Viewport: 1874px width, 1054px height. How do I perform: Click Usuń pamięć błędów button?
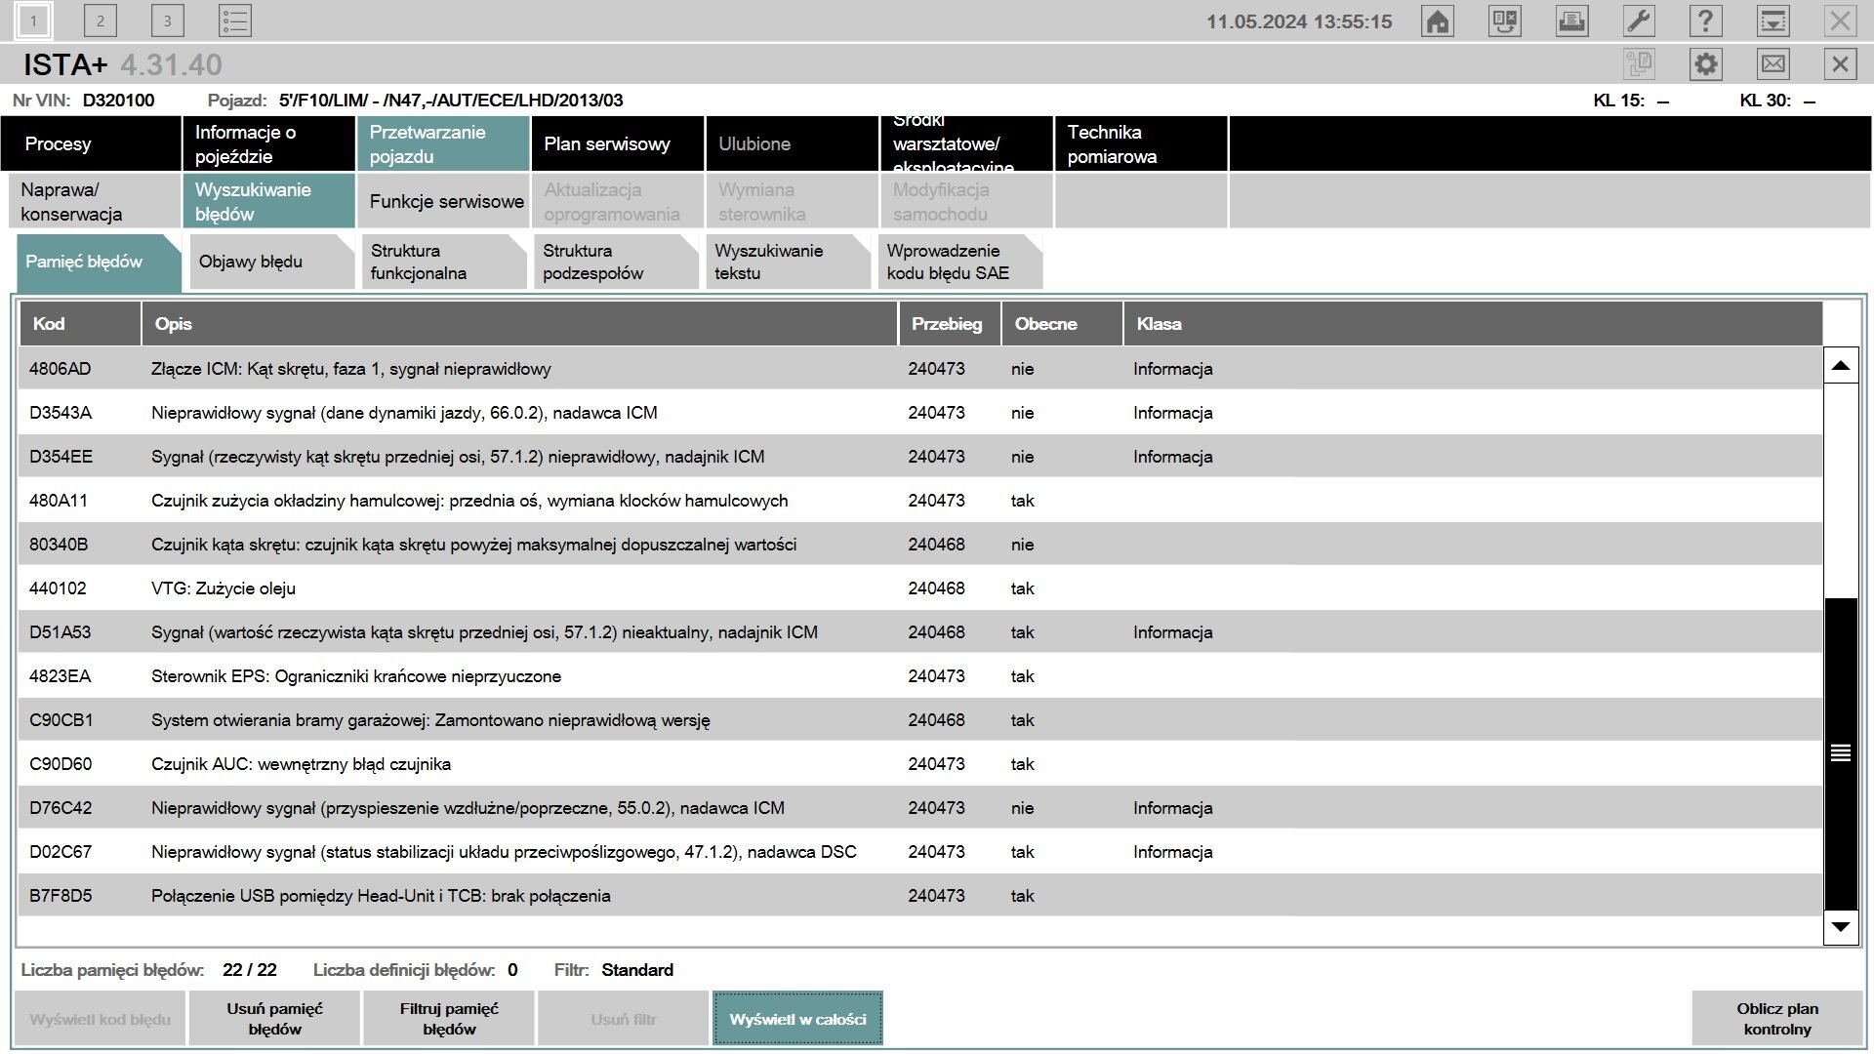274,1019
